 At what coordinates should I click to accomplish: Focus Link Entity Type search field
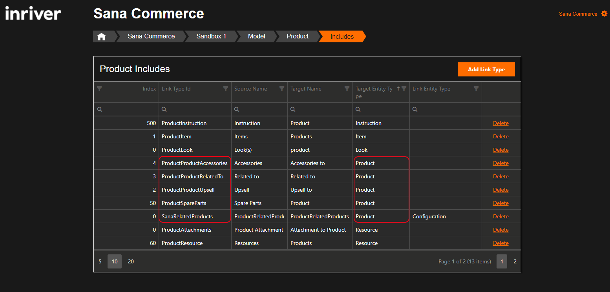point(446,109)
